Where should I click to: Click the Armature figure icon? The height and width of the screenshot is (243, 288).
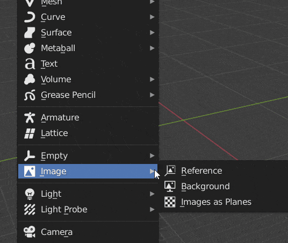pos(30,117)
